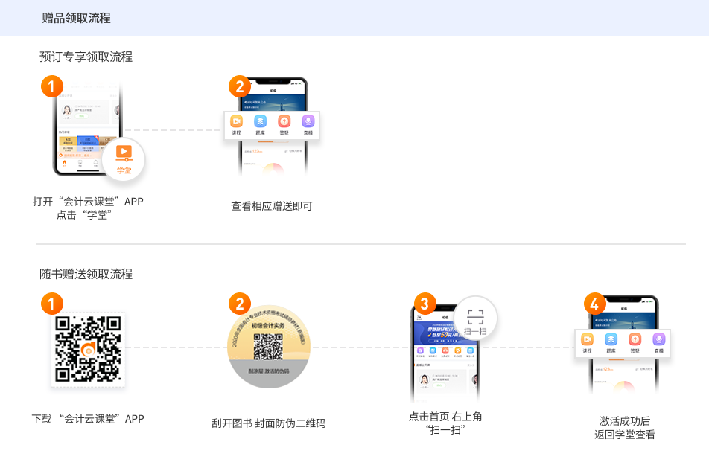Select 答疑 icon in the 随书赠送 step 4
The height and width of the screenshot is (471, 709).
tap(635, 340)
